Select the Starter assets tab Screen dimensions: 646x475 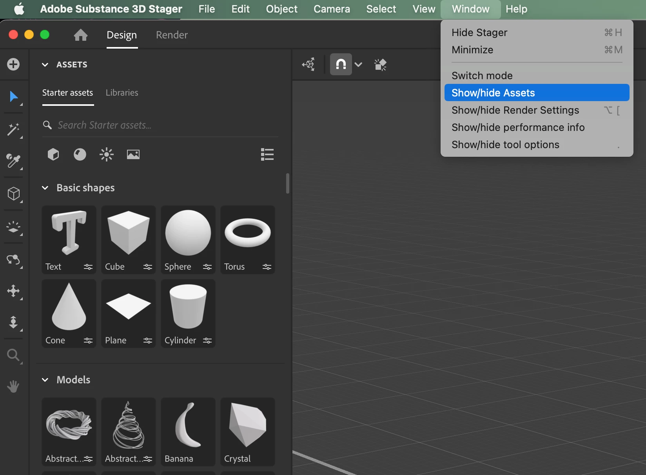tap(67, 93)
